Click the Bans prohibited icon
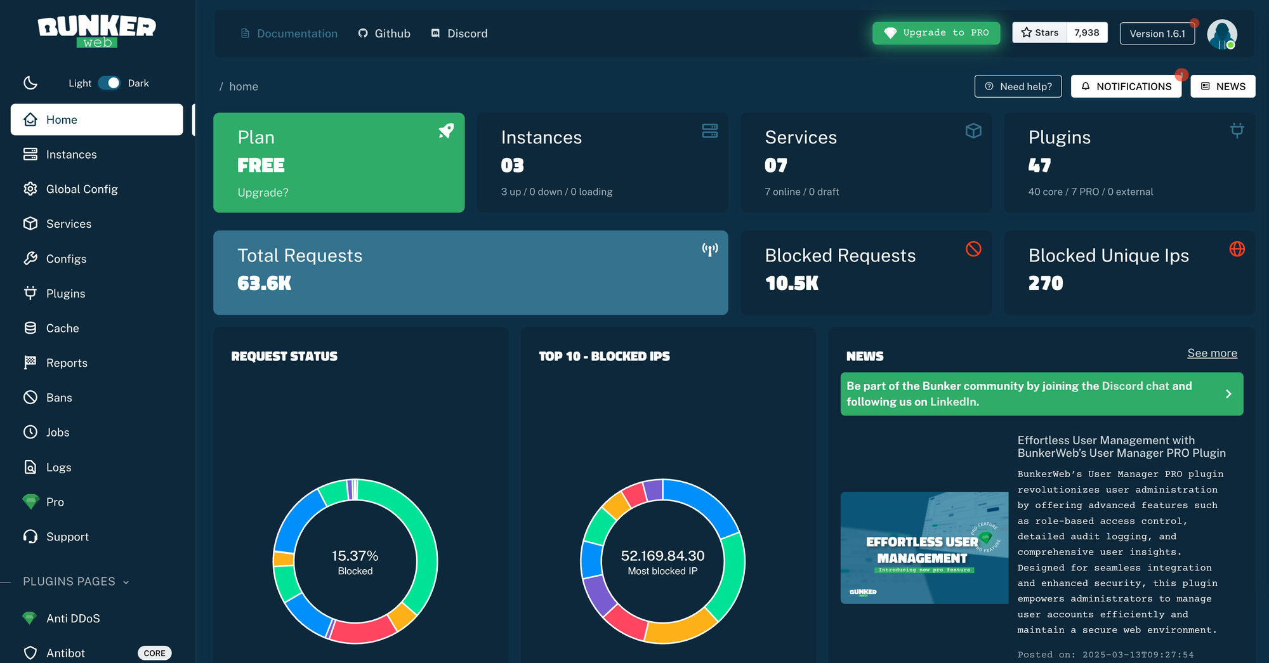This screenshot has height=663, width=1269. tap(30, 397)
